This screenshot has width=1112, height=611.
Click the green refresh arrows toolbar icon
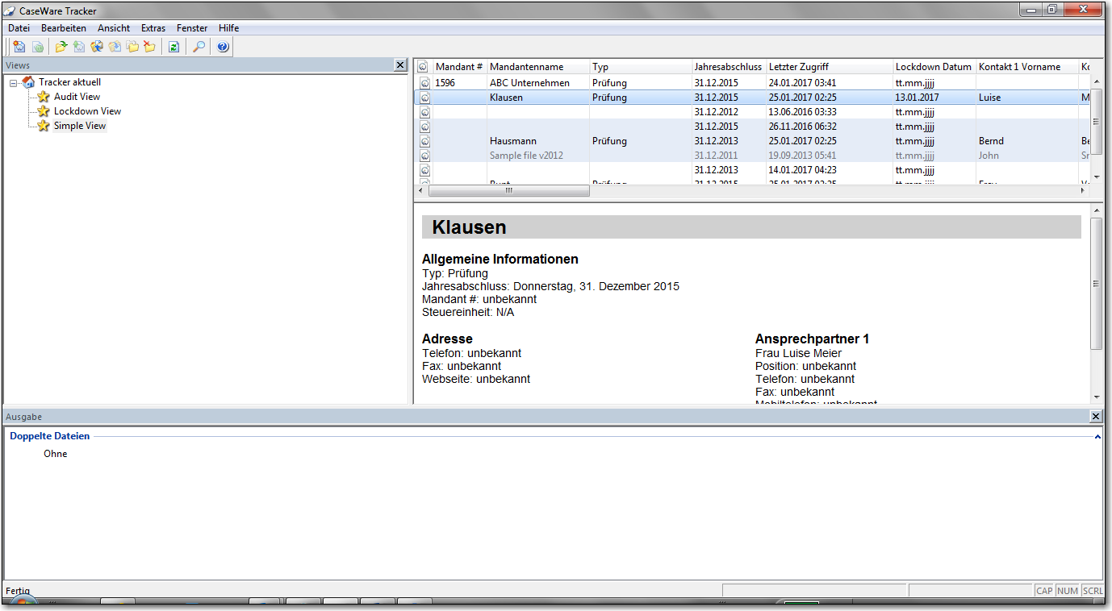pos(173,47)
